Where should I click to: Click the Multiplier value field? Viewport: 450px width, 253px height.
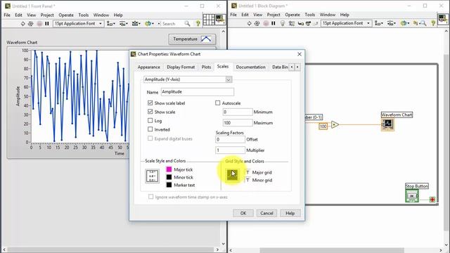pyautogui.click(x=230, y=150)
